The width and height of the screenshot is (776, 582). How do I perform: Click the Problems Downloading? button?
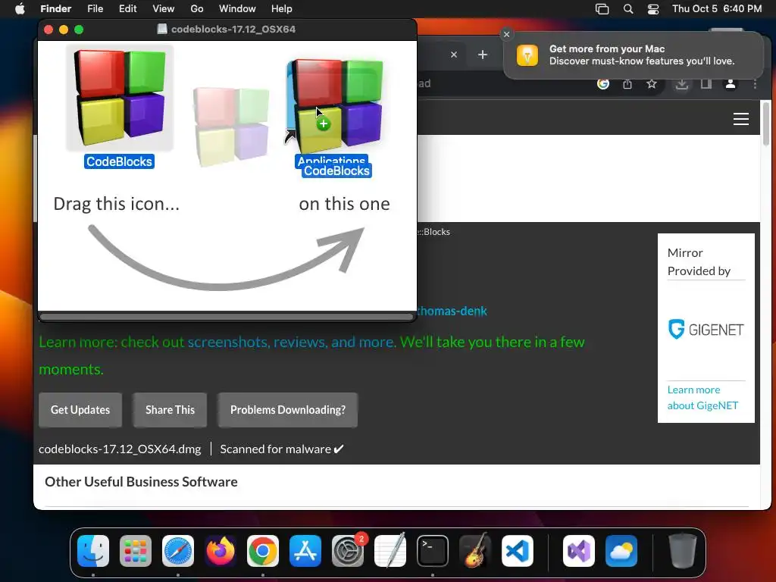(x=287, y=410)
